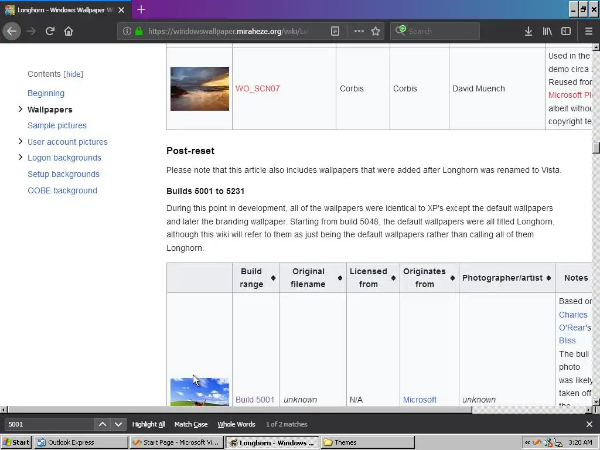
Task: Click the green secure connection padlock
Action: coord(139,31)
